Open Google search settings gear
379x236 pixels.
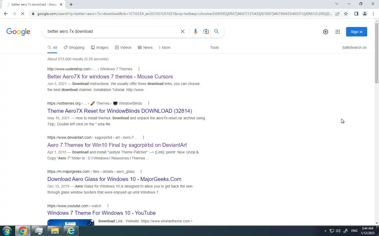(326, 32)
